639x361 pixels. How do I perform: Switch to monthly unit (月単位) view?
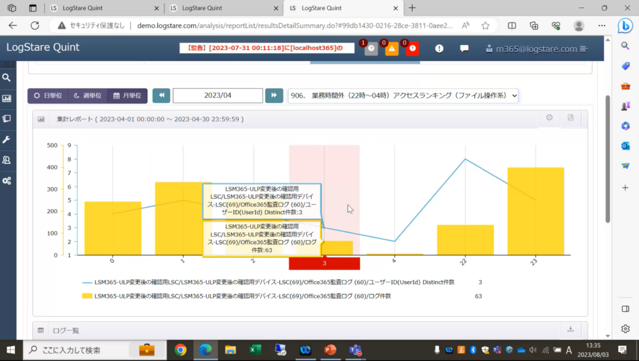[x=127, y=95]
